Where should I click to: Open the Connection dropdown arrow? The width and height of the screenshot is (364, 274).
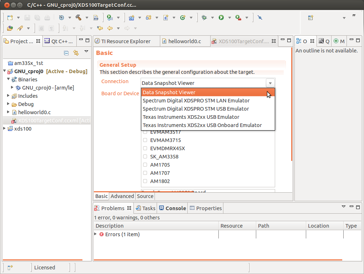coord(270,83)
